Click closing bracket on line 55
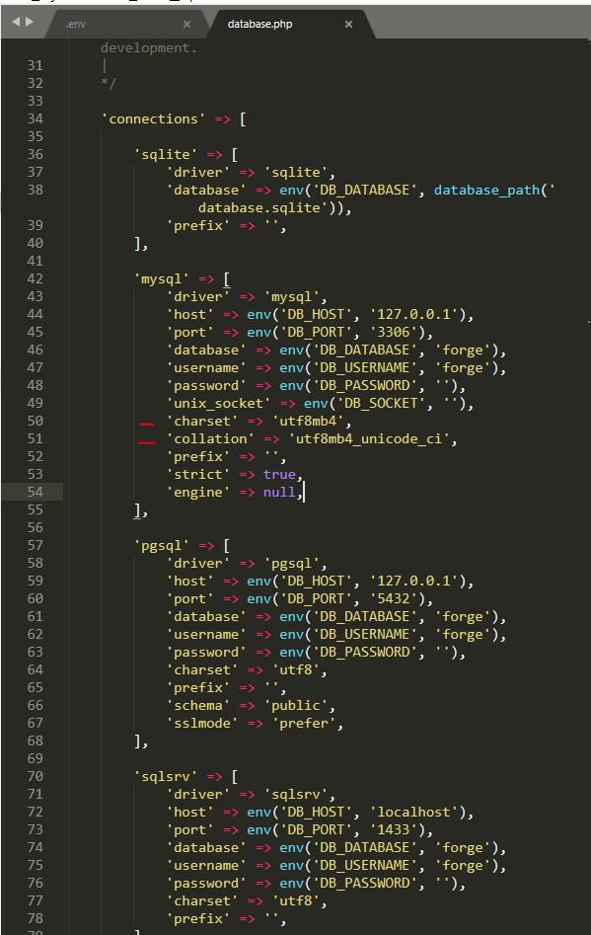Screen dimensions: 591x935 coord(137,509)
